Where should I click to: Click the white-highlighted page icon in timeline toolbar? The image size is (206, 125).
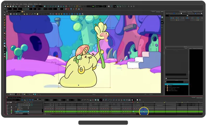pos(137,100)
